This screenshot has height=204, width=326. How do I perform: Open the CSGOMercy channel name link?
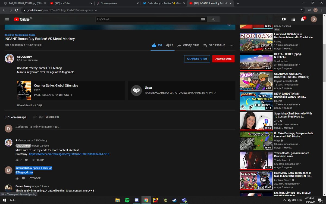pyautogui.click(x=24, y=57)
